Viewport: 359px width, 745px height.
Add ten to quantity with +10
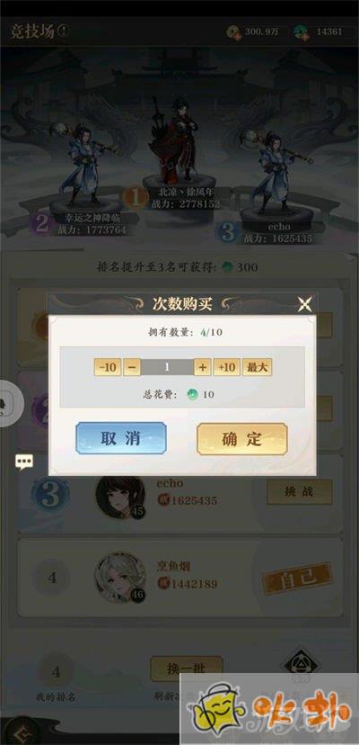coord(227,367)
